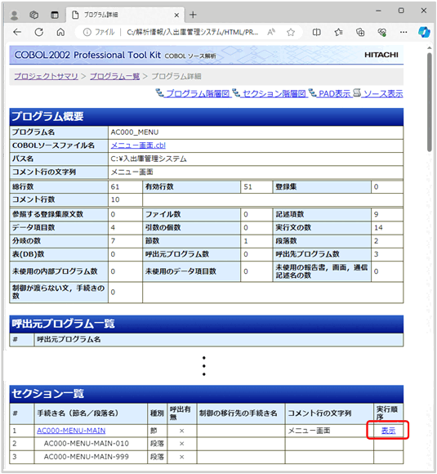The image size is (437, 474).
Task: Click the hierarchy icon before プログラム階層図
Action: (x=159, y=93)
